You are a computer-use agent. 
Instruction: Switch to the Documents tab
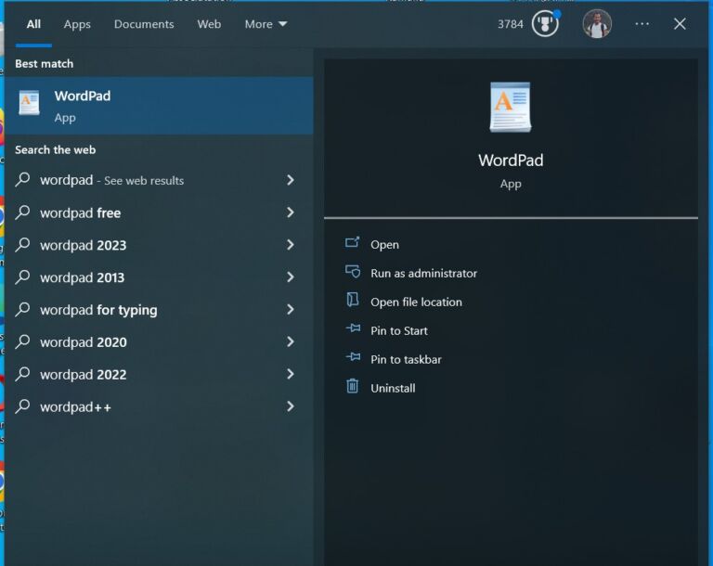coord(144,24)
